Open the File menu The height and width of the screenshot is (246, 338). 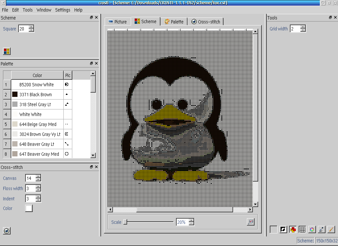[5, 10]
